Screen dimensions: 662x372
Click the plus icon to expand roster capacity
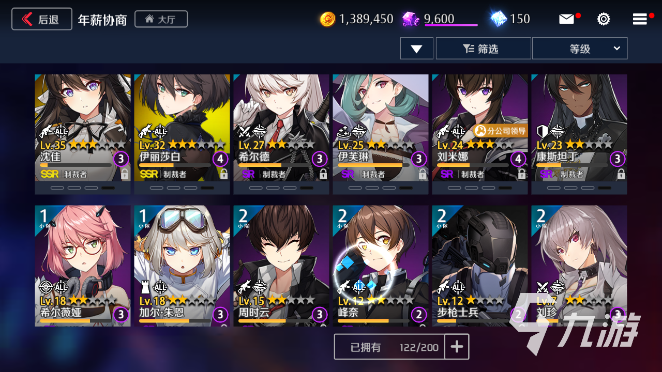(457, 347)
